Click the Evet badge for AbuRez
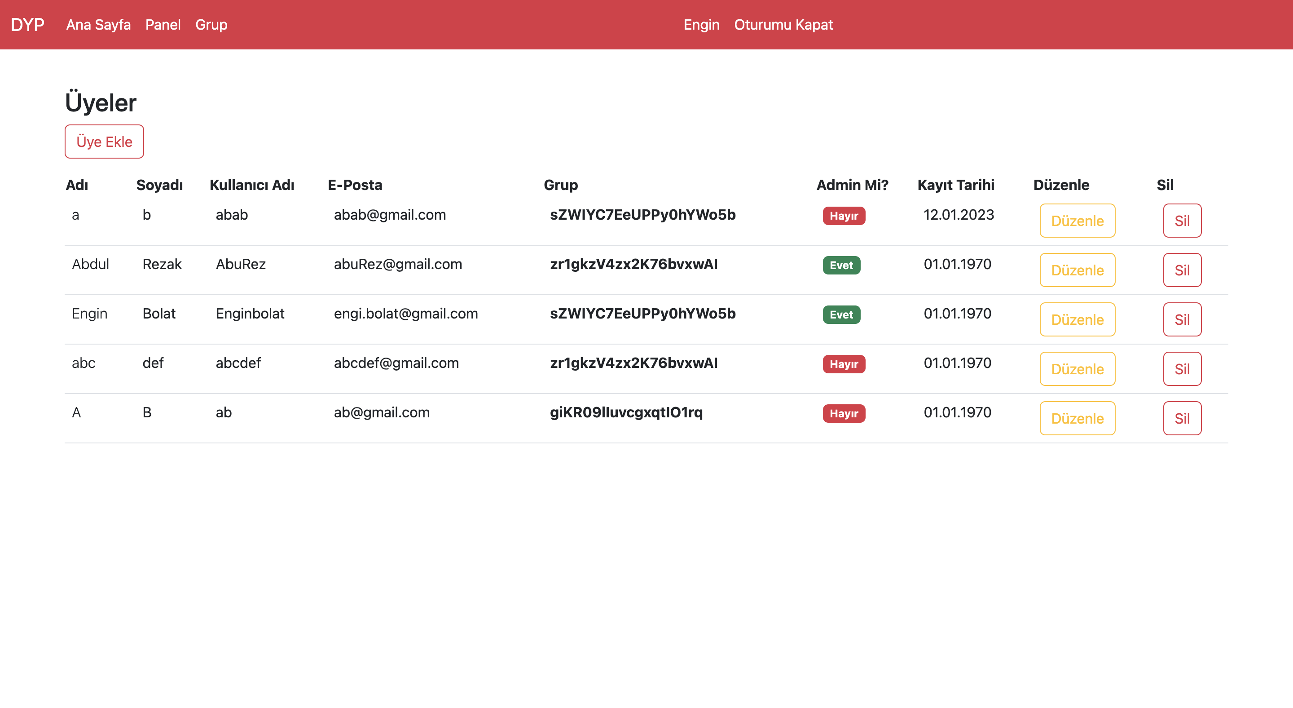The width and height of the screenshot is (1293, 708). coord(841,265)
